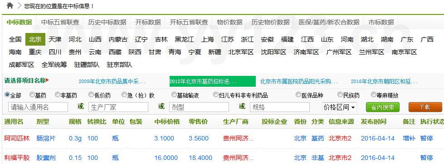This screenshot has height=164, width=444.
Task: Select region 北京军区
Action: tap(241, 52)
